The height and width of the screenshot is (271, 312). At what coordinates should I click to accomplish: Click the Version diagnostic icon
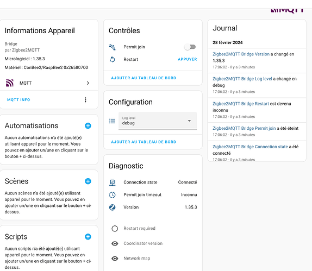tap(112, 207)
